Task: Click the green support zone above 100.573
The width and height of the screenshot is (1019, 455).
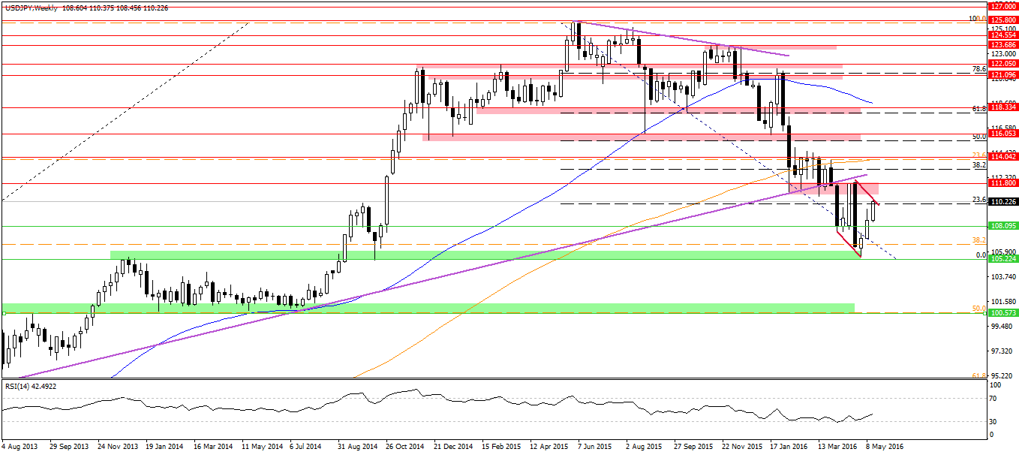Action: [x=428, y=308]
